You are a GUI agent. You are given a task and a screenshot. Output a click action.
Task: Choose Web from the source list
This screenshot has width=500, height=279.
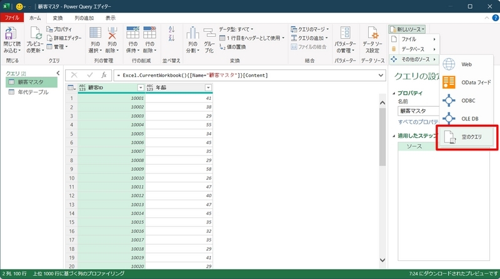pos(466,64)
